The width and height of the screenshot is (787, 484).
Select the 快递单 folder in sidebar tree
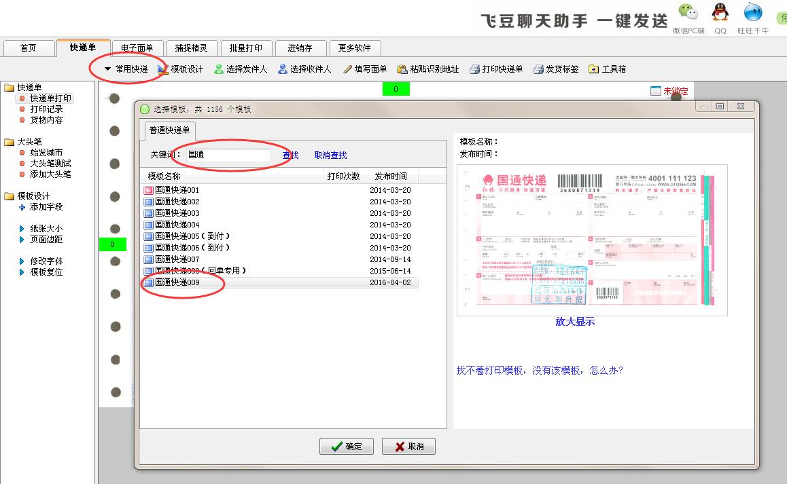point(24,88)
